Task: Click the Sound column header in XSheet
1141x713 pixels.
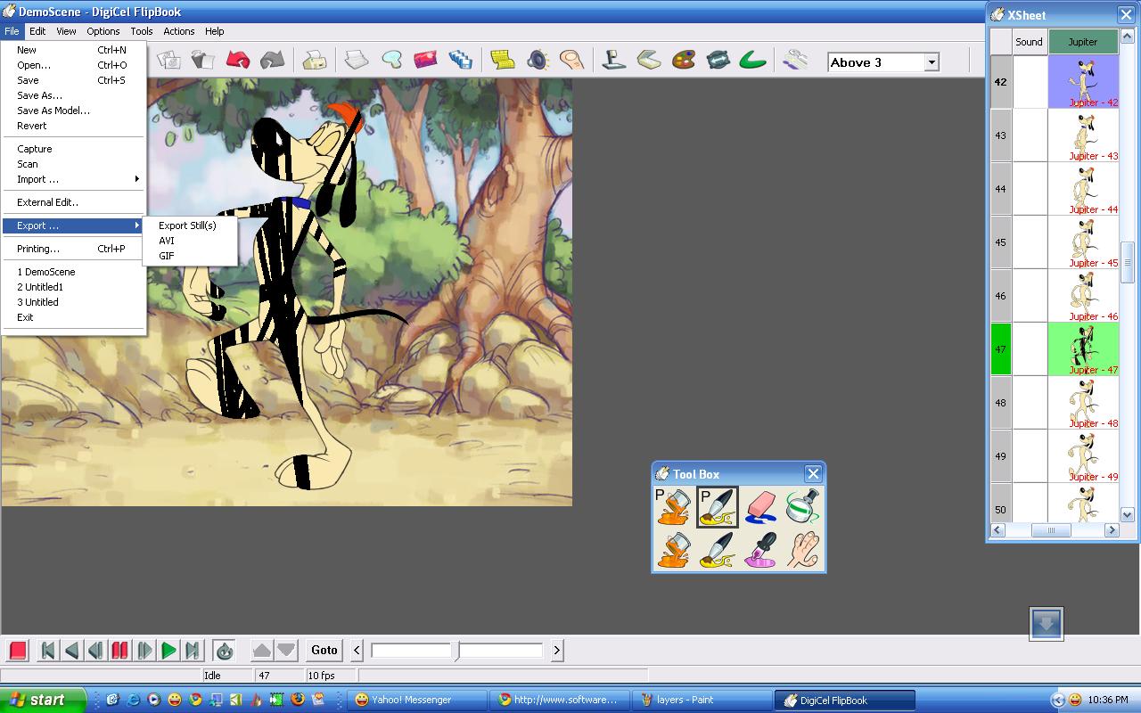Action: tap(1029, 41)
